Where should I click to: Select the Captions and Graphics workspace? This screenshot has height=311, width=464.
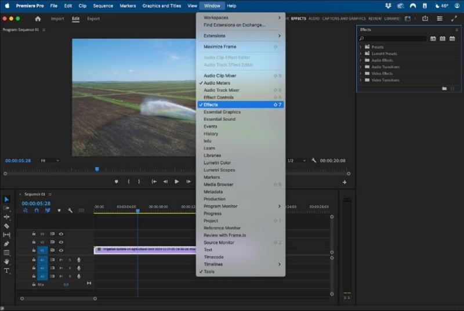pyautogui.click(x=343, y=19)
